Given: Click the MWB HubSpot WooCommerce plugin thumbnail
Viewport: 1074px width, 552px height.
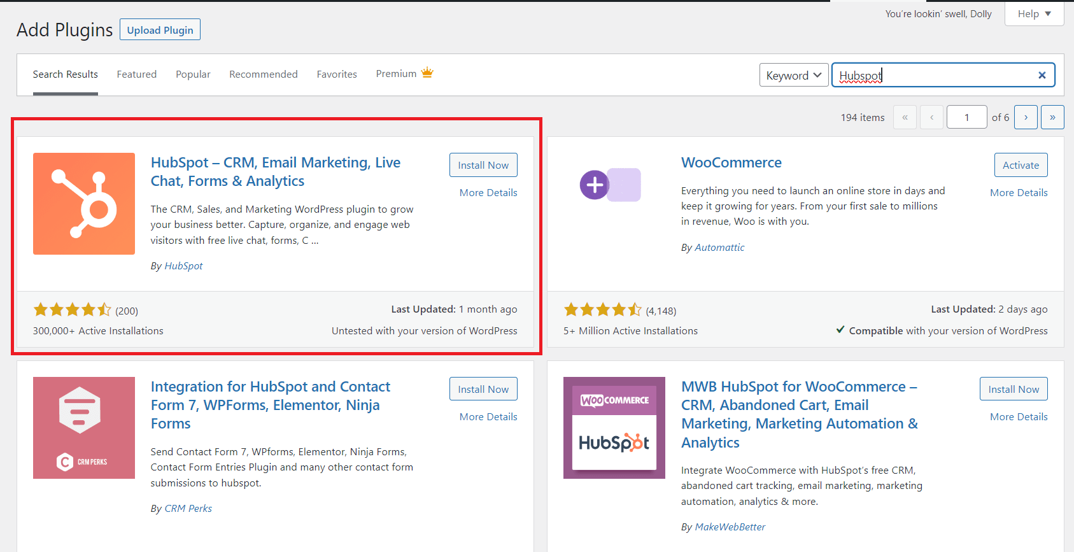Looking at the screenshot, I should click(614, 428).
